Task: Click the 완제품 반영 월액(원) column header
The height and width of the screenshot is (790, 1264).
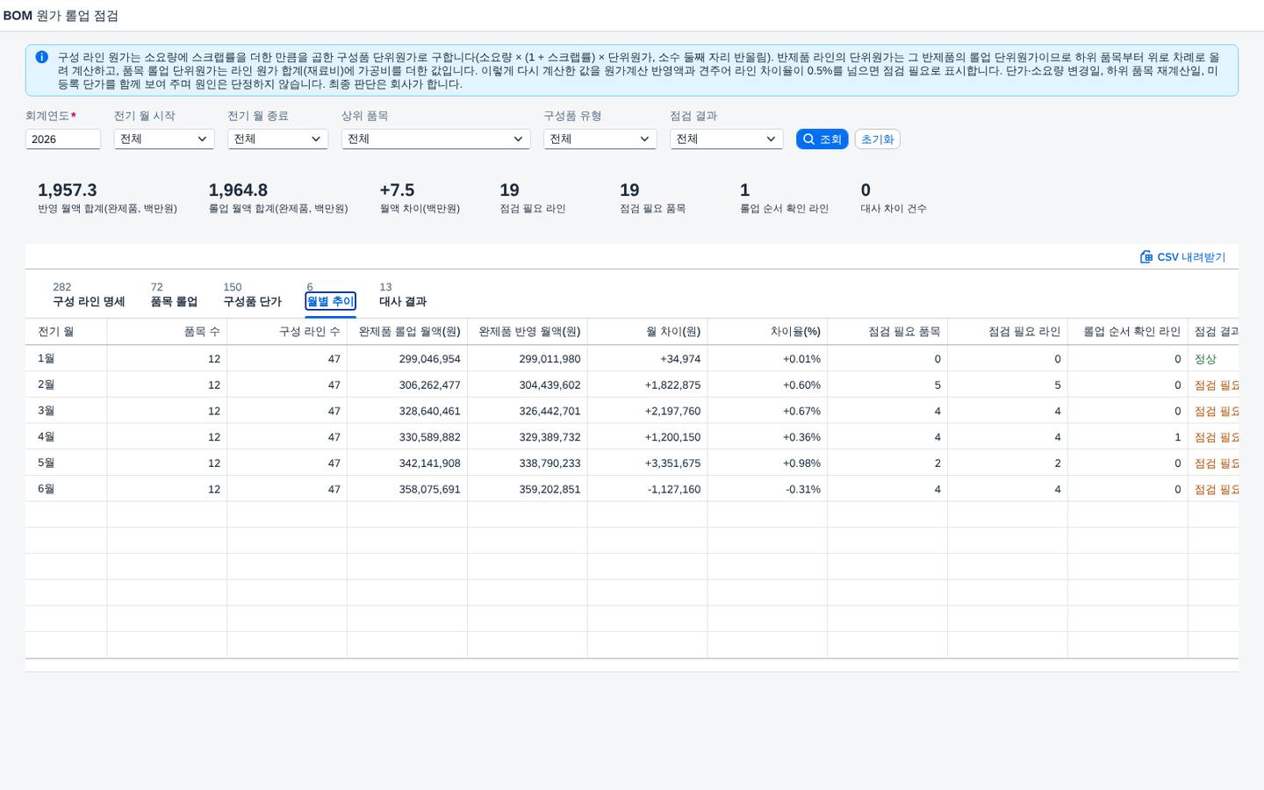Action: [528, 332]
